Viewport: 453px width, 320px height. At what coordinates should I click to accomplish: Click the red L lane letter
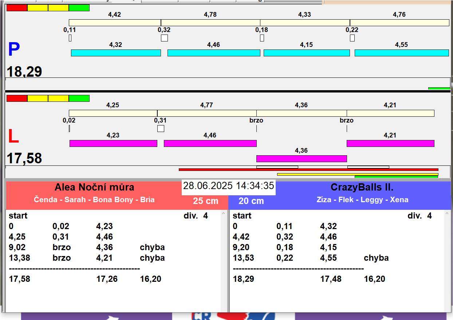click(x=13, y=137)
